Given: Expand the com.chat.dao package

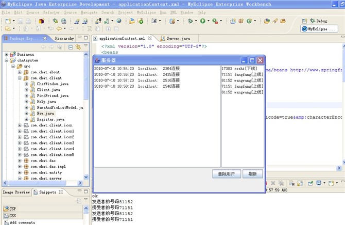Looking at the screenshot, I should click(20, 160).
